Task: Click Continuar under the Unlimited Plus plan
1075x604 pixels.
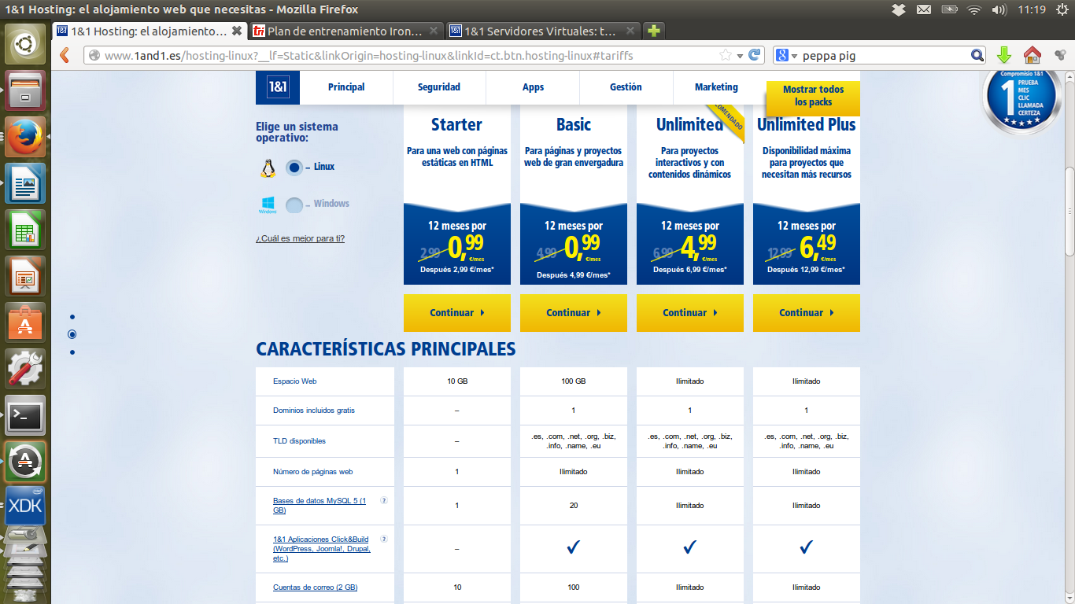Action: pyautogui.click(x=806, y=313)
